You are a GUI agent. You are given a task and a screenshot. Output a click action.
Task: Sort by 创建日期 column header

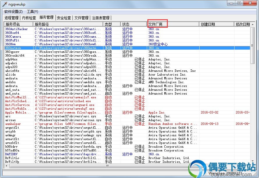216,24
